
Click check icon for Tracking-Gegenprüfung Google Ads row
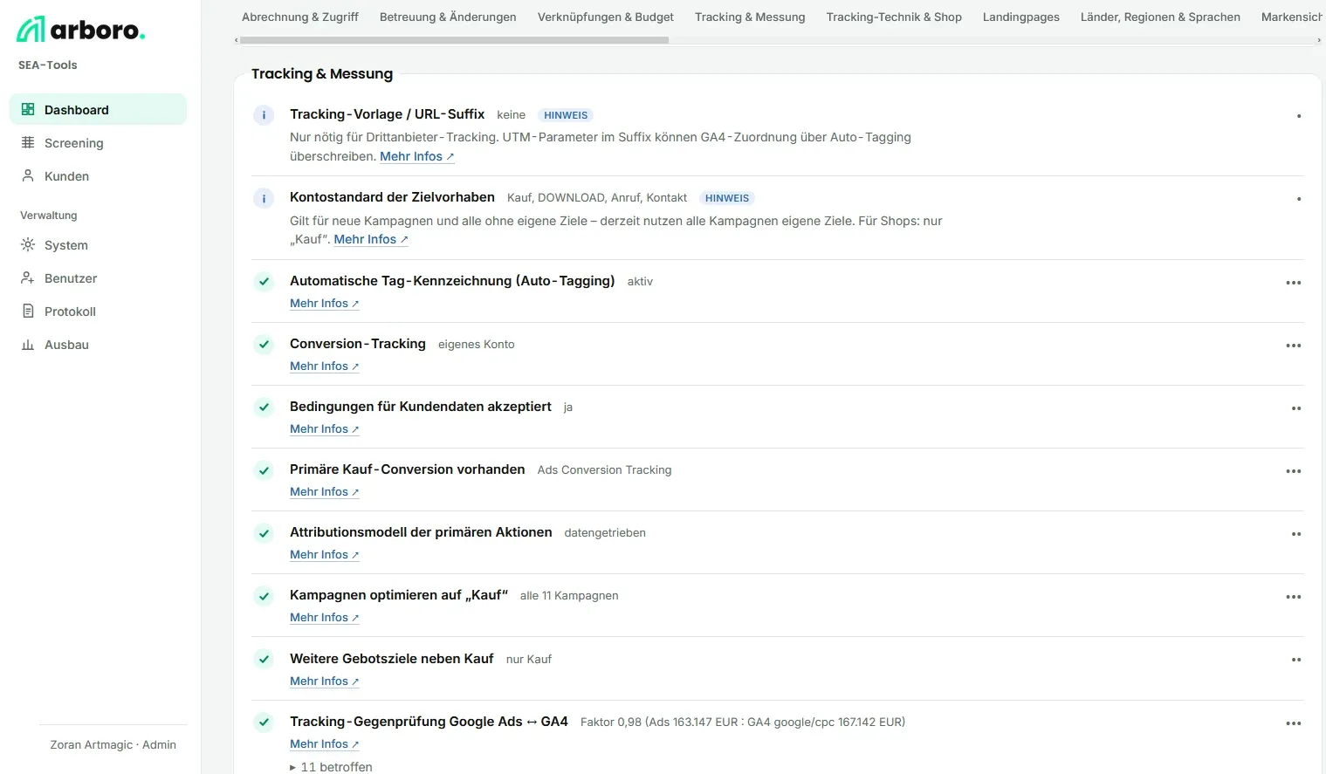[264, 722]
